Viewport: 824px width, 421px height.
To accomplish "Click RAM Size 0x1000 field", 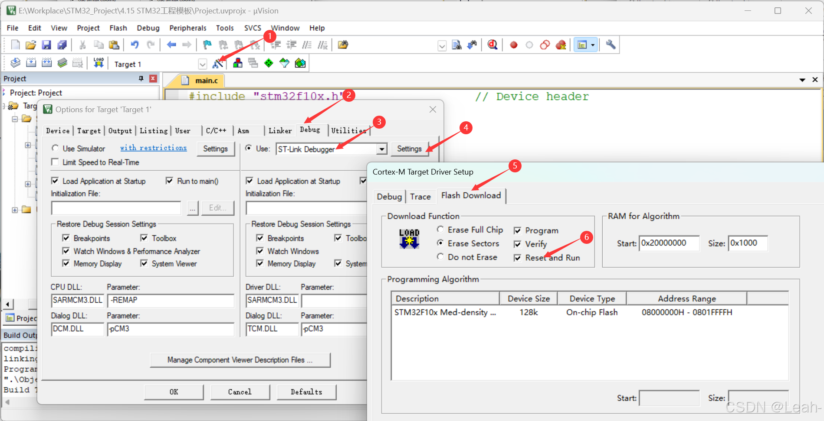I will click(x=748, y=243).
